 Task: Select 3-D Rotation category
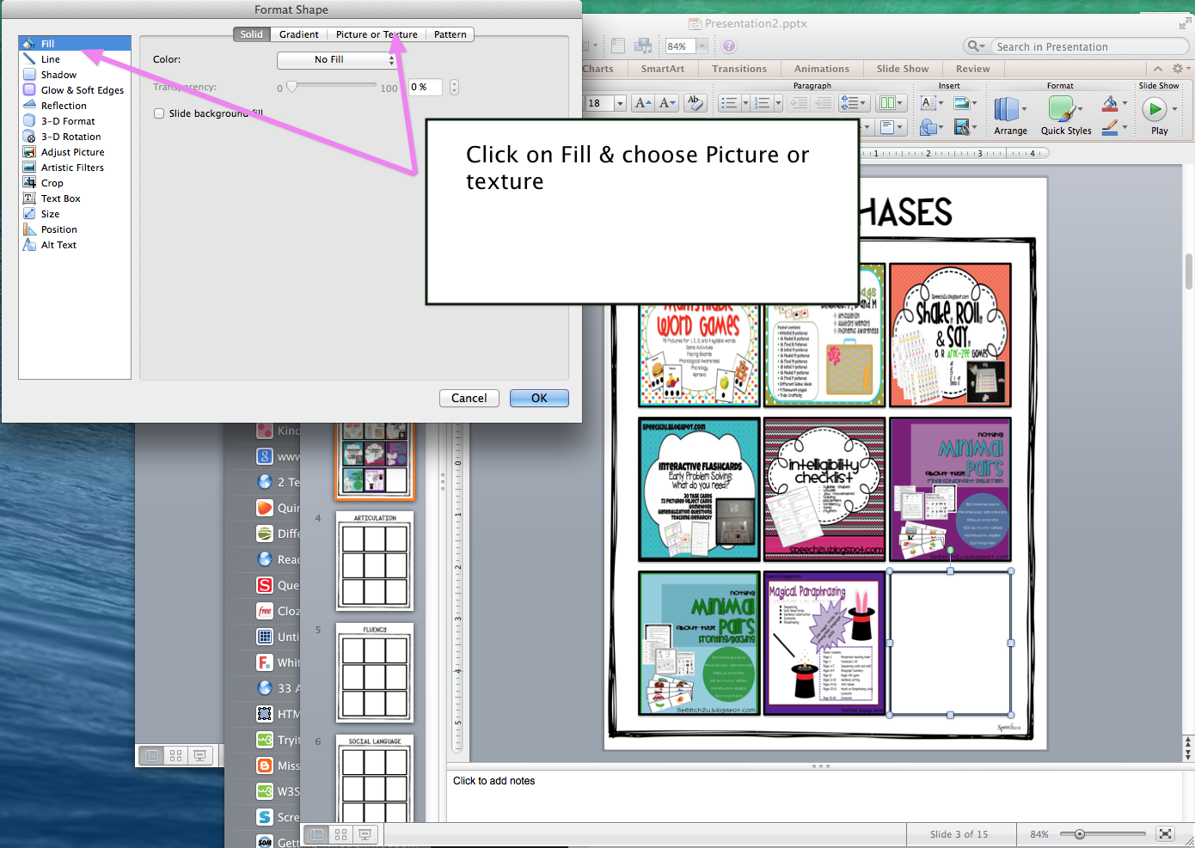coord(75,137)
